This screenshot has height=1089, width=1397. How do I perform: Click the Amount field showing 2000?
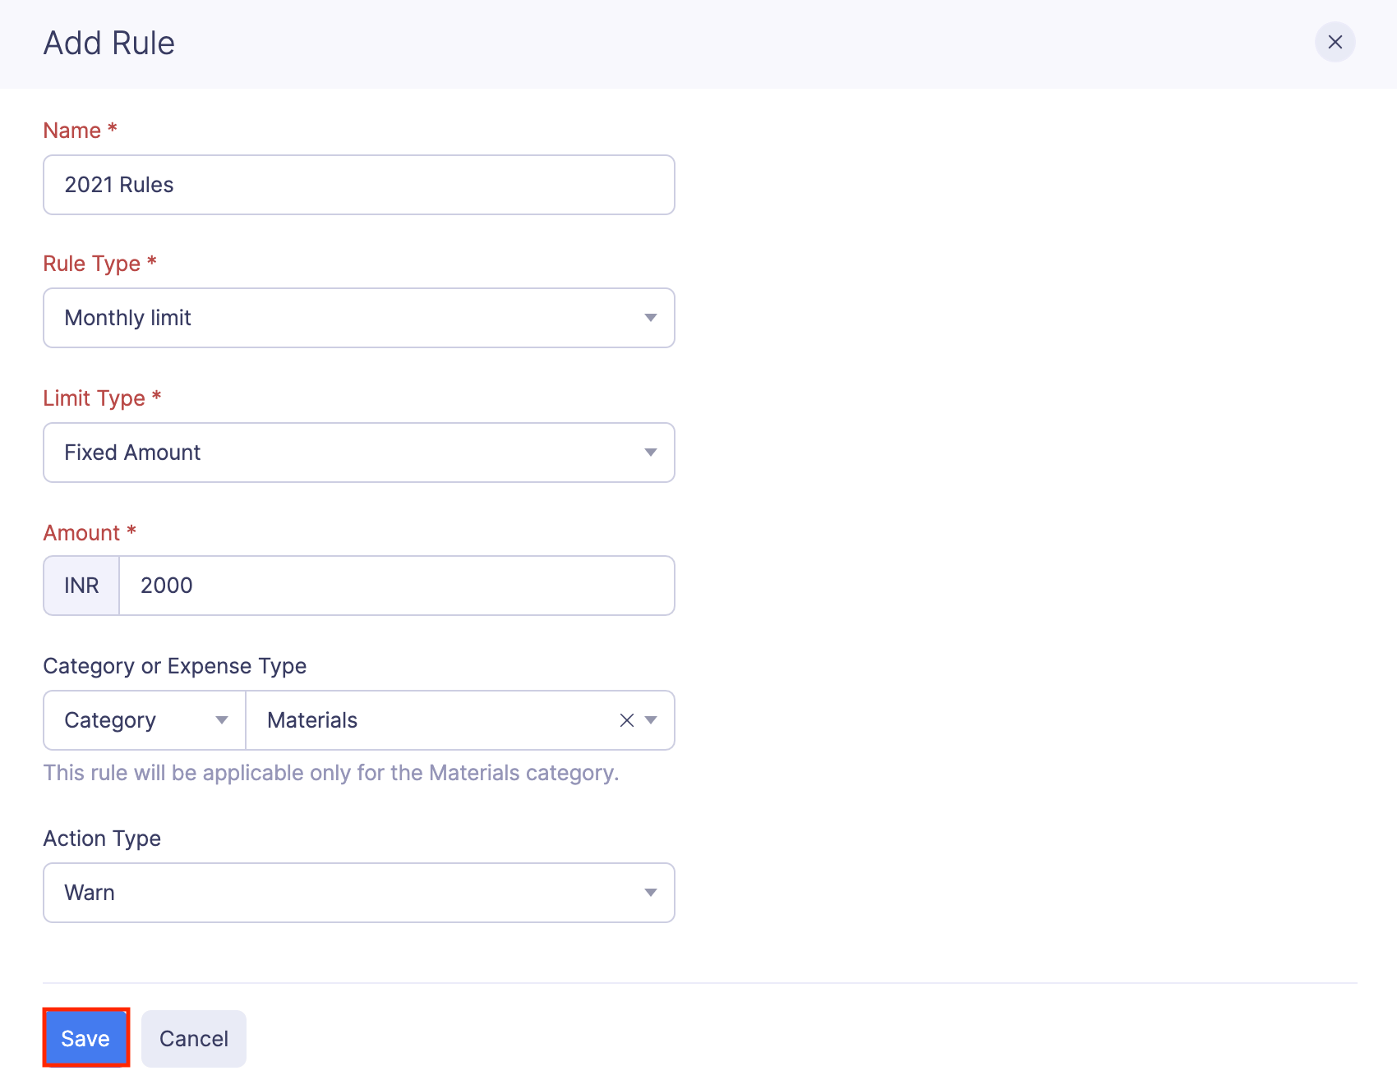coord(396,586)
